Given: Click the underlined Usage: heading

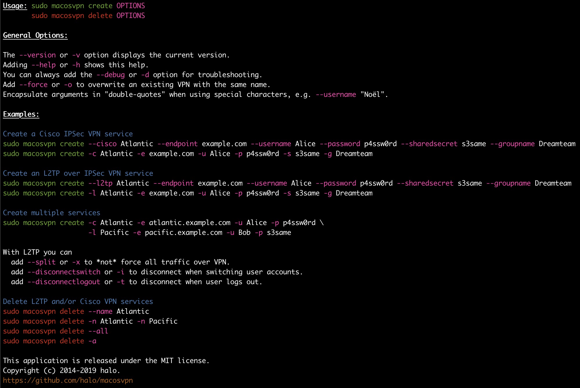Looking at the screenshot, I should [15, 6].
